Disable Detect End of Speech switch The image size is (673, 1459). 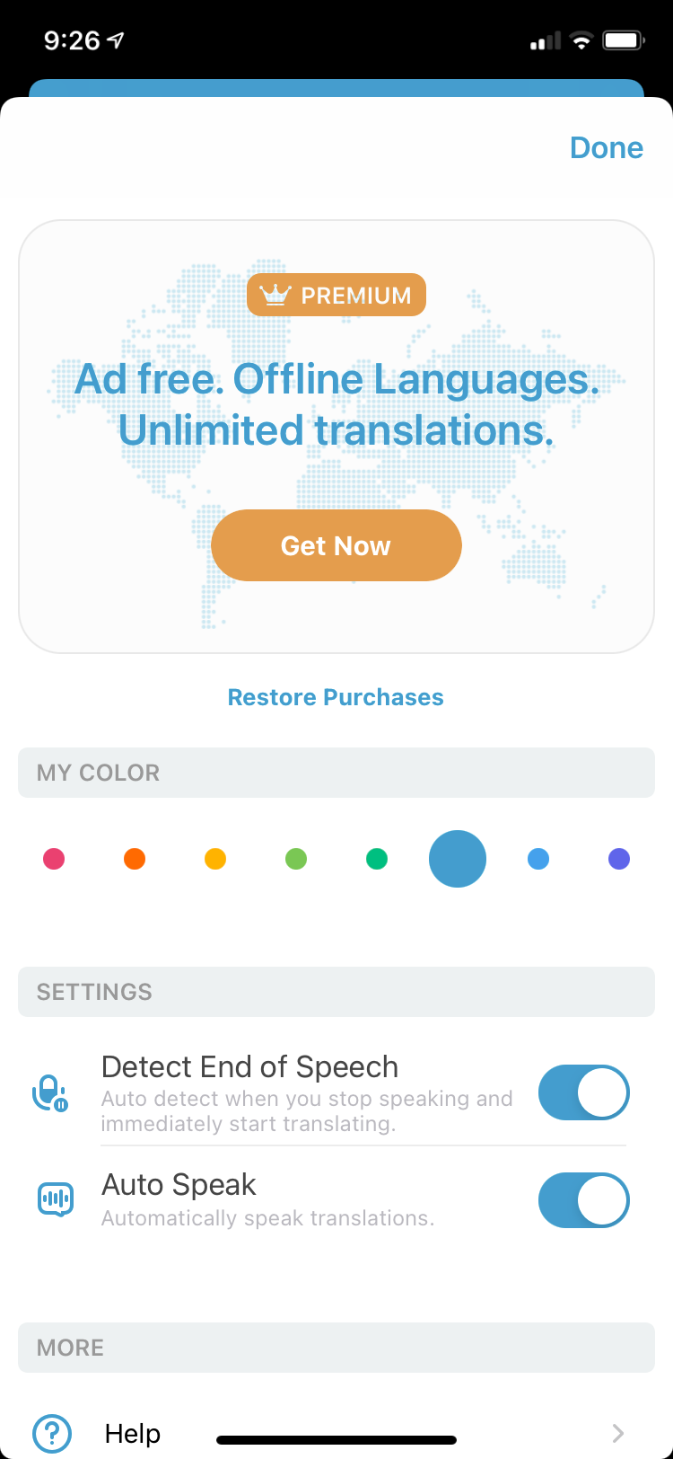(583, 1092)
